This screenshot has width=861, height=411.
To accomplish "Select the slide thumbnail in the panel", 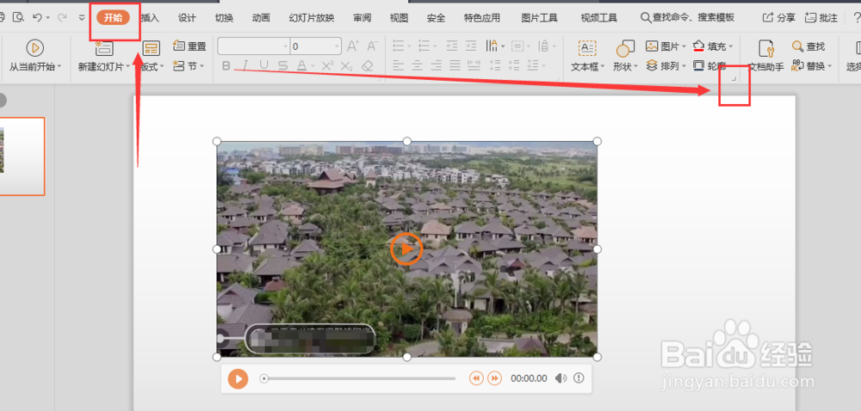I will pyautogui.click(x=22, y=156).
